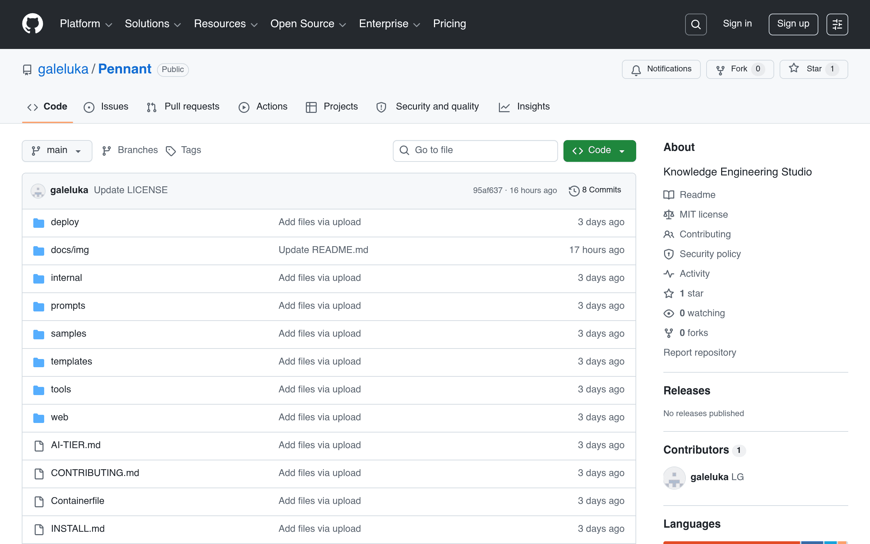Click the Notifications bell icon
Viewport: 870px width, 544px height.
click(636, 70)
